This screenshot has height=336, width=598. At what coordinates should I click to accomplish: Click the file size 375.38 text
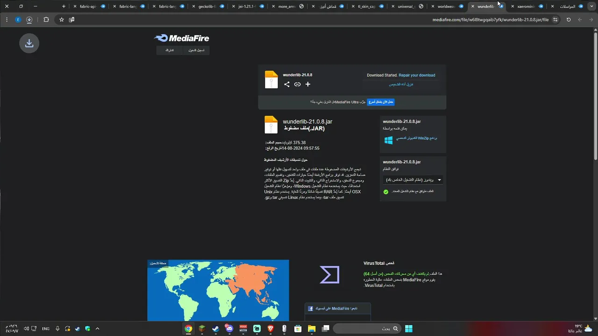(299, 143)
